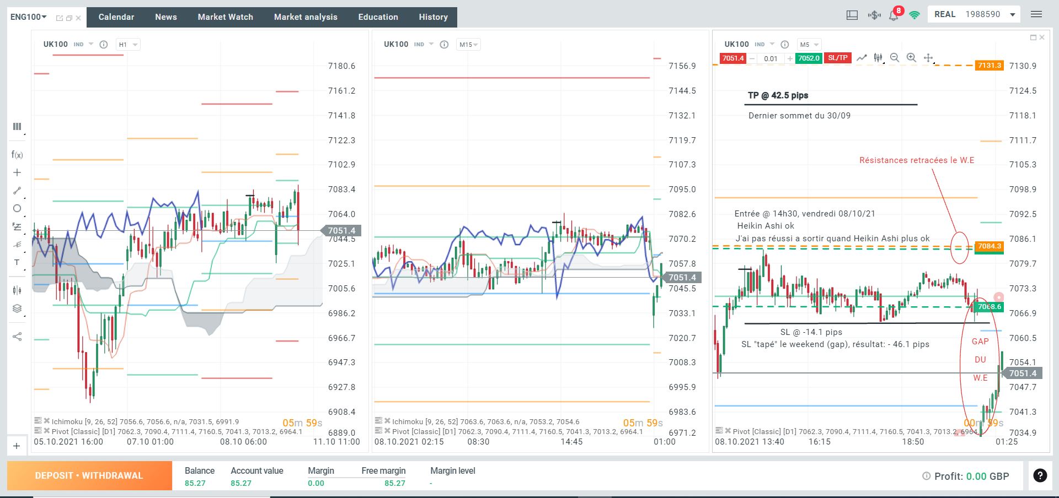Expand UK100 symbol dropdown on M15 chart
Screen dimensions: 1059x498
431,44
